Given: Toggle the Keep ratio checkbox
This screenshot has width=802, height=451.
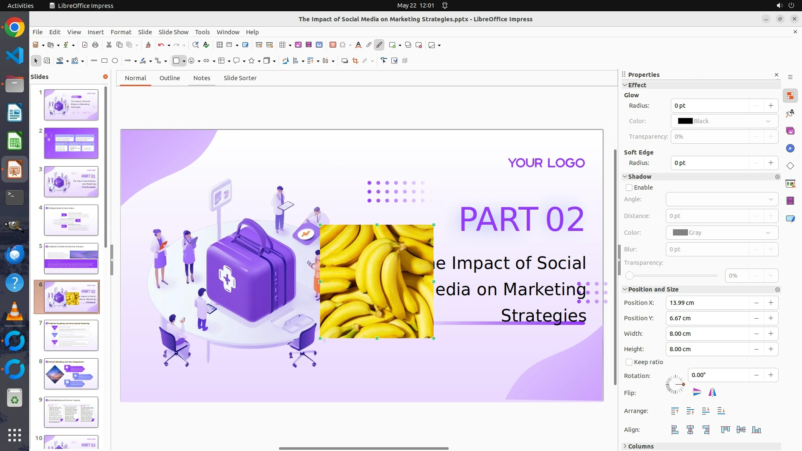Looking at the screenshot, I should [x=629, y=362].
